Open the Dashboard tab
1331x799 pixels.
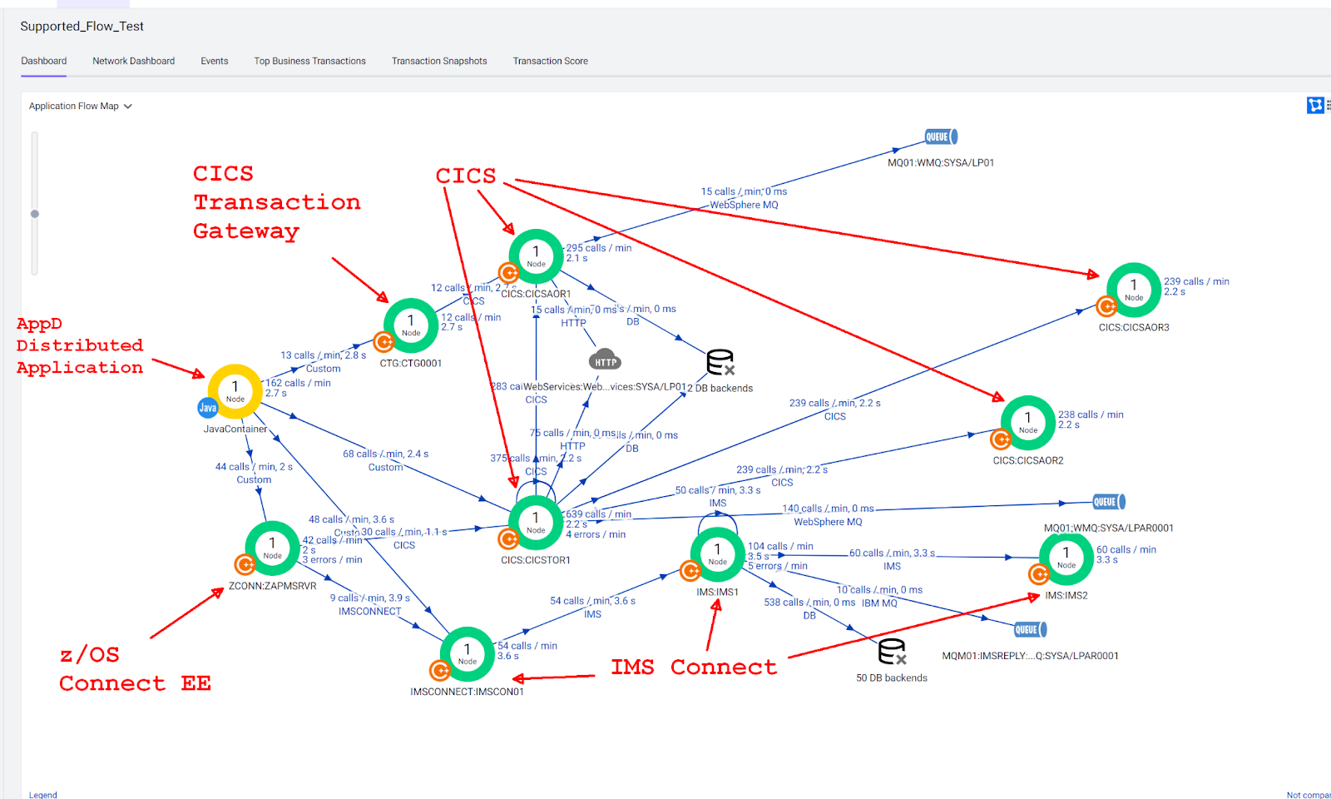click(44, 61)
